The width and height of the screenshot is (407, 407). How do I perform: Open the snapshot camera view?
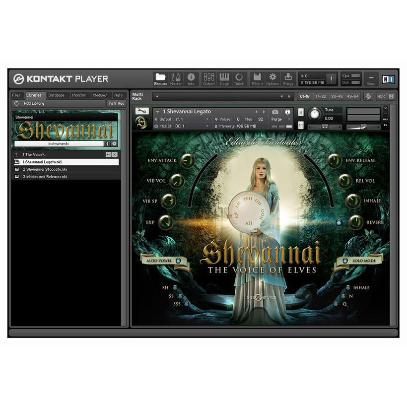pos(275,112)
